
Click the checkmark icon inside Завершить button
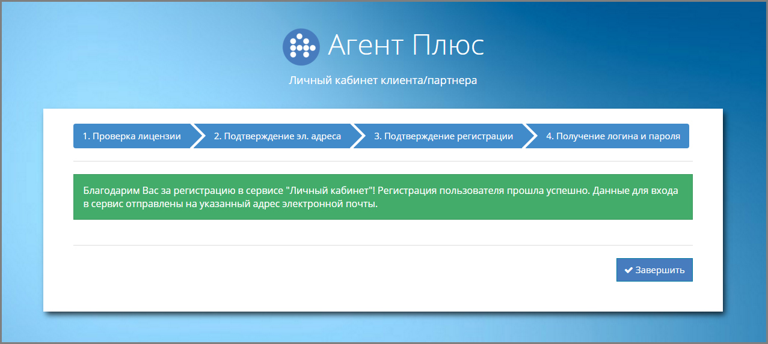coord(628,270)
